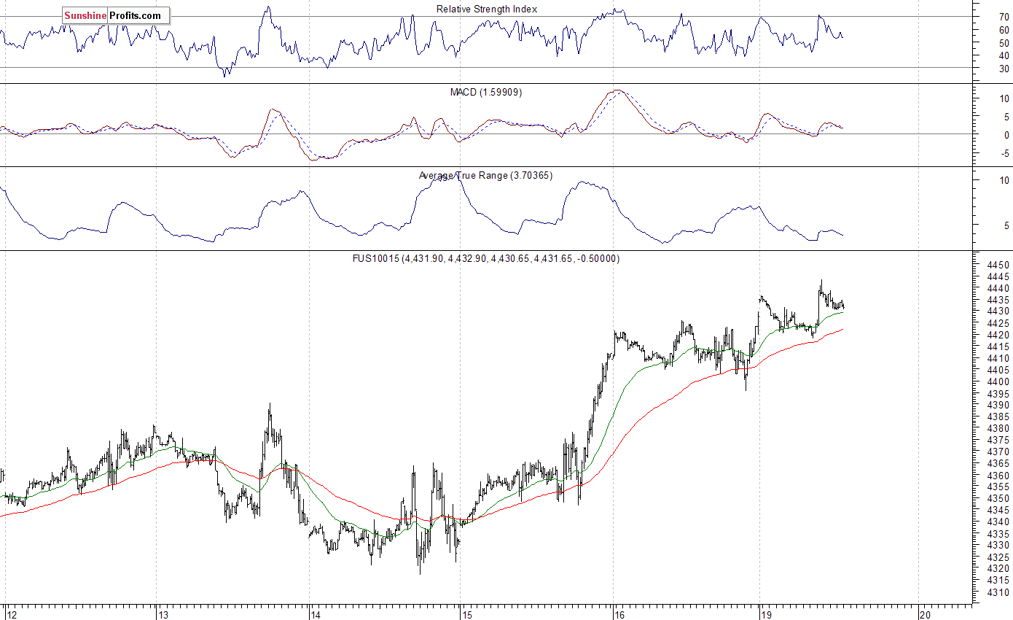Image resolution: width=1013 pixels, height=620 pixels.
Task: Click the RSI 30 level label
Action: tap(1004, 69)
